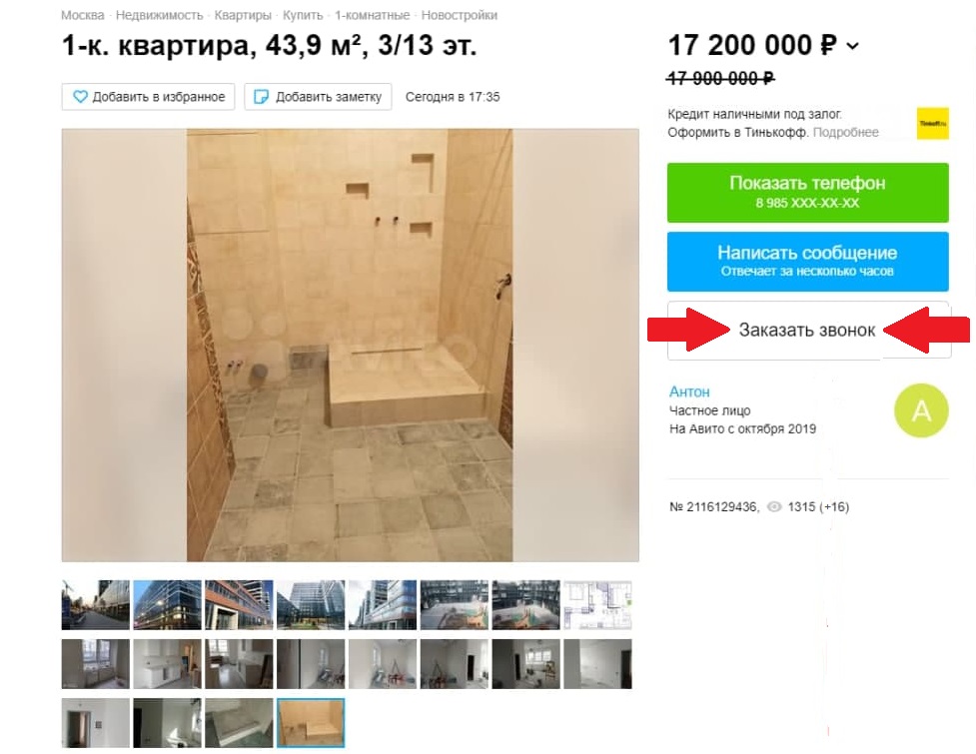This screenshot has height=754, width=976.
Task: Click the heart favorite icon
Action: [x=80, y=97]
